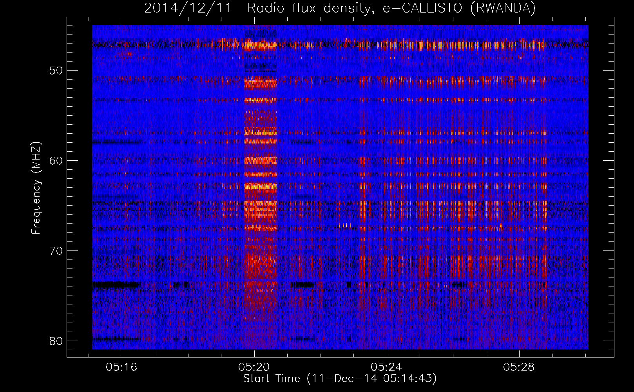Click the 05:24 time tick label

pos(386,367)
